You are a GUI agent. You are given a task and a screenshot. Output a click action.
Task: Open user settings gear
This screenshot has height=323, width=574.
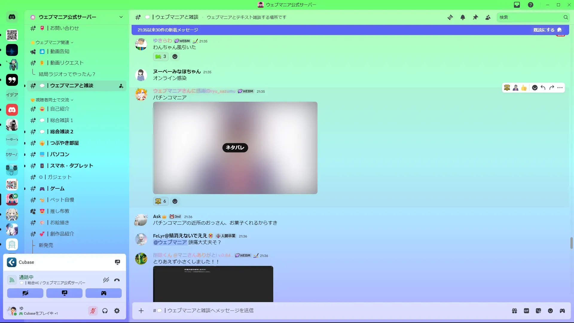[x=117, y=311]
